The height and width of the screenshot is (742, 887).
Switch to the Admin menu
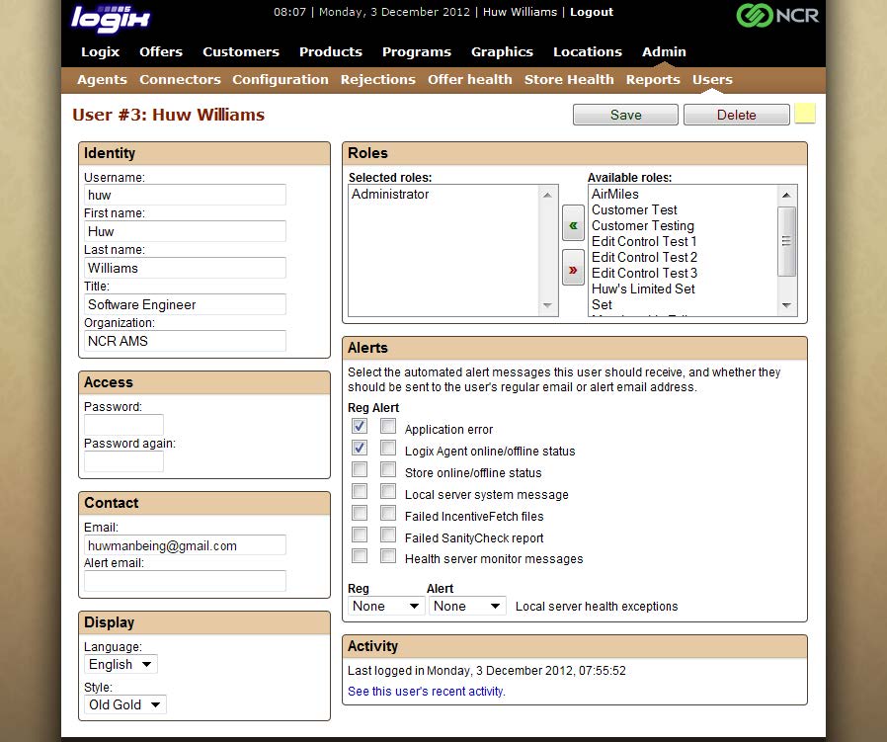[664, 51]
